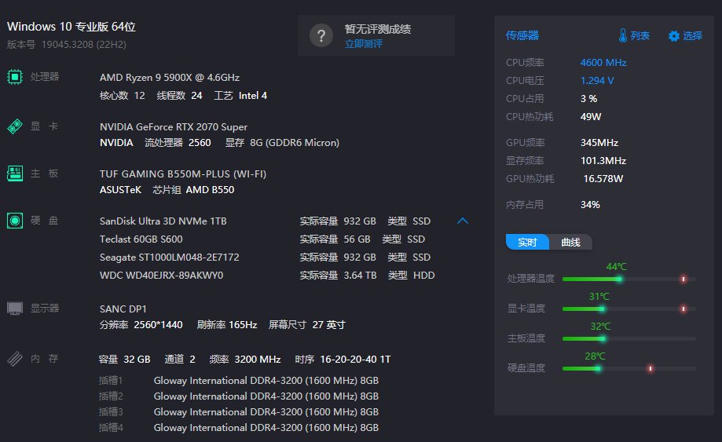Select AMD Ryzen 9 5900X processor text
This screenshot has height=442, width=722.
170,77
